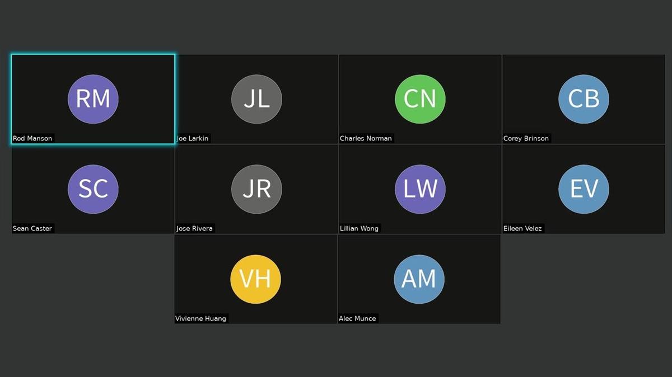672x377 pixels.
Task: Click the AM avatar circle
Action: click(419, 279)
